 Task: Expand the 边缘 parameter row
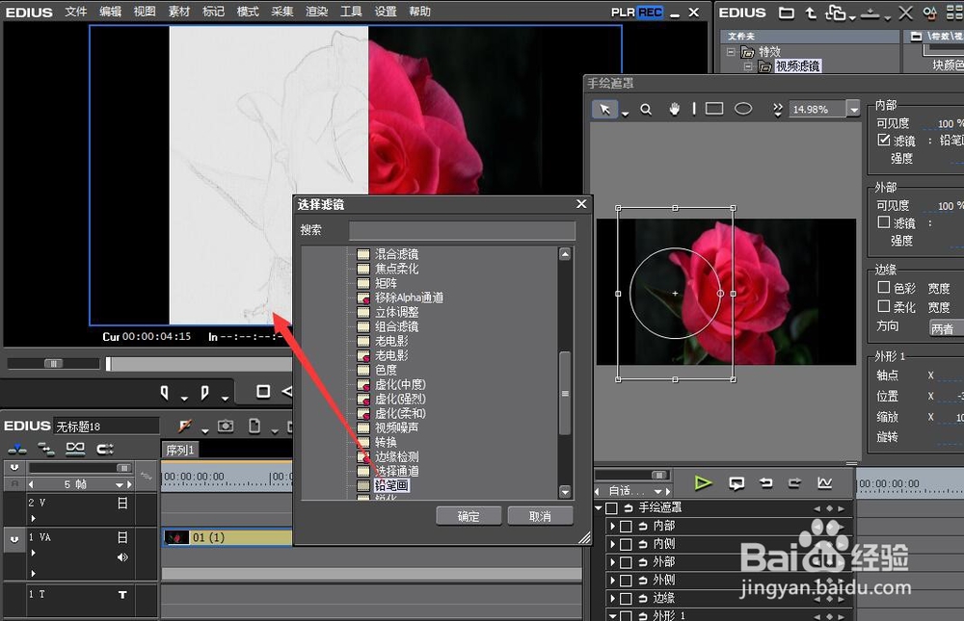(x=612, y=598)
